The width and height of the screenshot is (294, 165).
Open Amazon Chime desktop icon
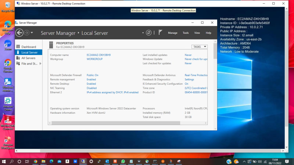pos(8,104)
